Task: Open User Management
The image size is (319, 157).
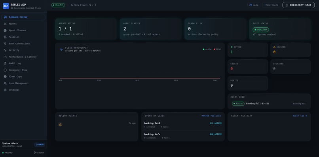Action: pyautogui.click(x=23, y=83)
